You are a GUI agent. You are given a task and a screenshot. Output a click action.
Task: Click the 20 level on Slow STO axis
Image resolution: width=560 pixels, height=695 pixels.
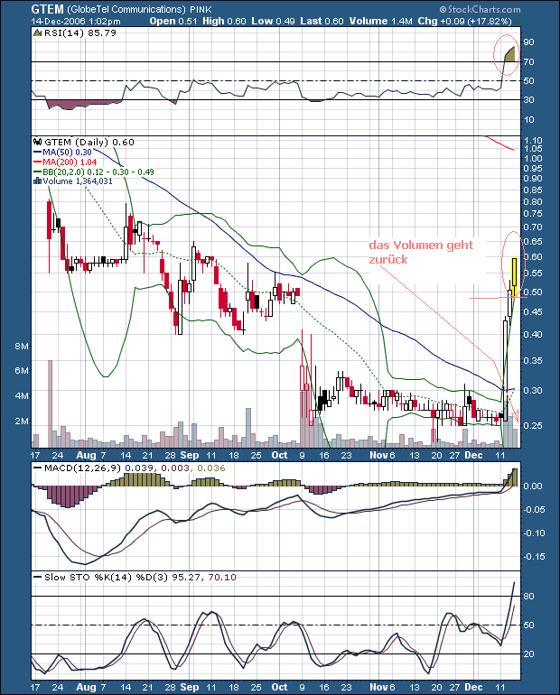tap(528, 654)
